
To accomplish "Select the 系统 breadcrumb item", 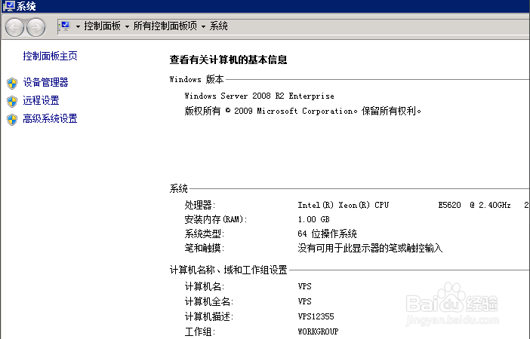I will (x=219, y=26).
